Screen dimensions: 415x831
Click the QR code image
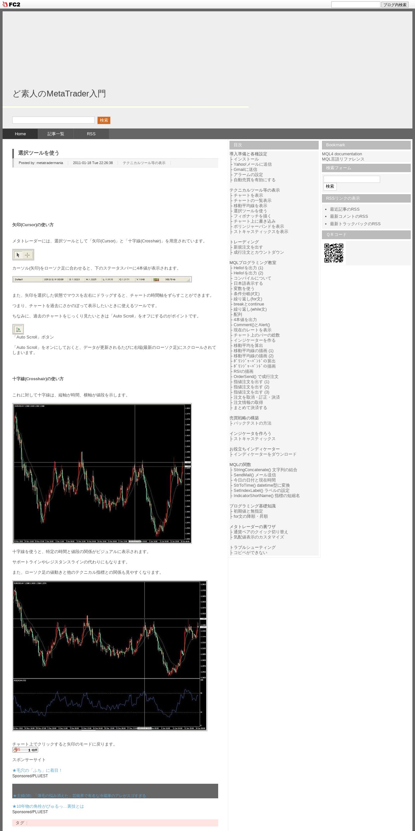pyautogui.click(x=334, y=253)
